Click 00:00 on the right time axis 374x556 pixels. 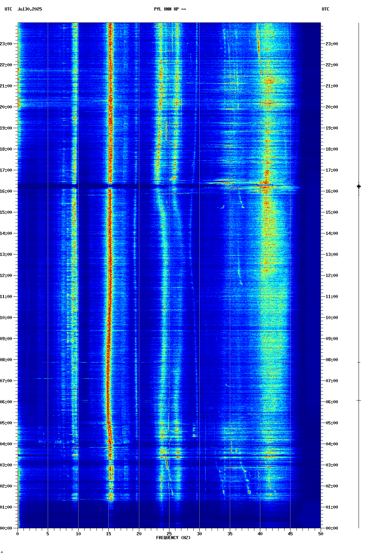[332, 528]
